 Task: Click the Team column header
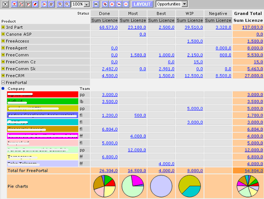85,88
